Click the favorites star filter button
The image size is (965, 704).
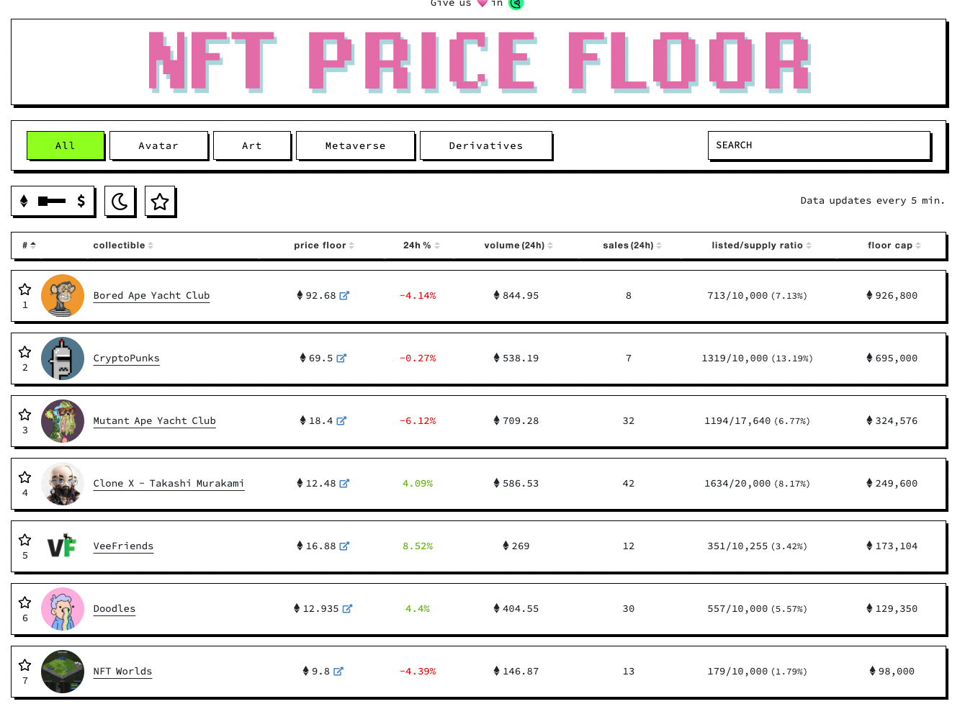pos(160,202)
